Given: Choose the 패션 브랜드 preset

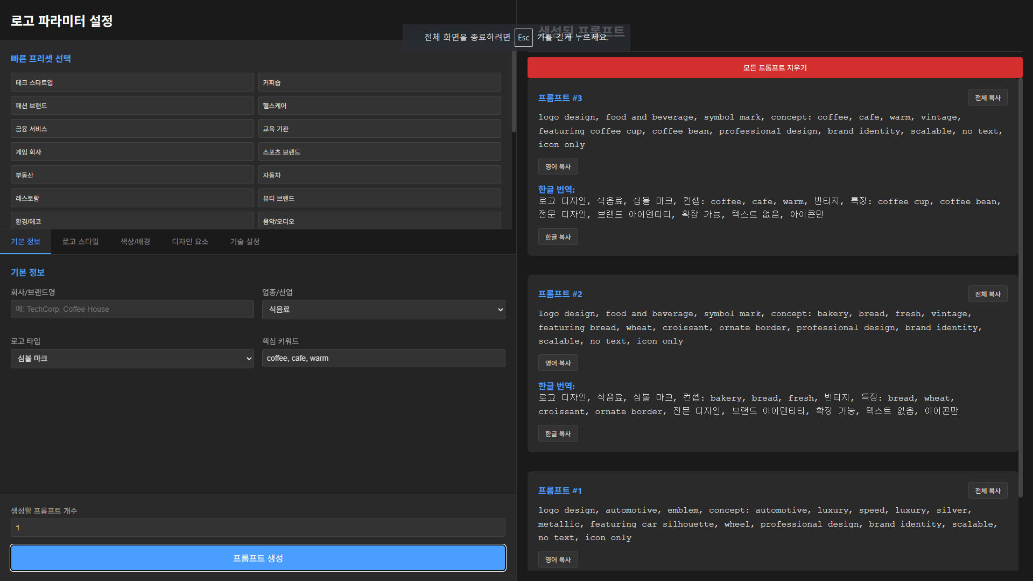Looking at the screenshot, I should tap(132, 106).
